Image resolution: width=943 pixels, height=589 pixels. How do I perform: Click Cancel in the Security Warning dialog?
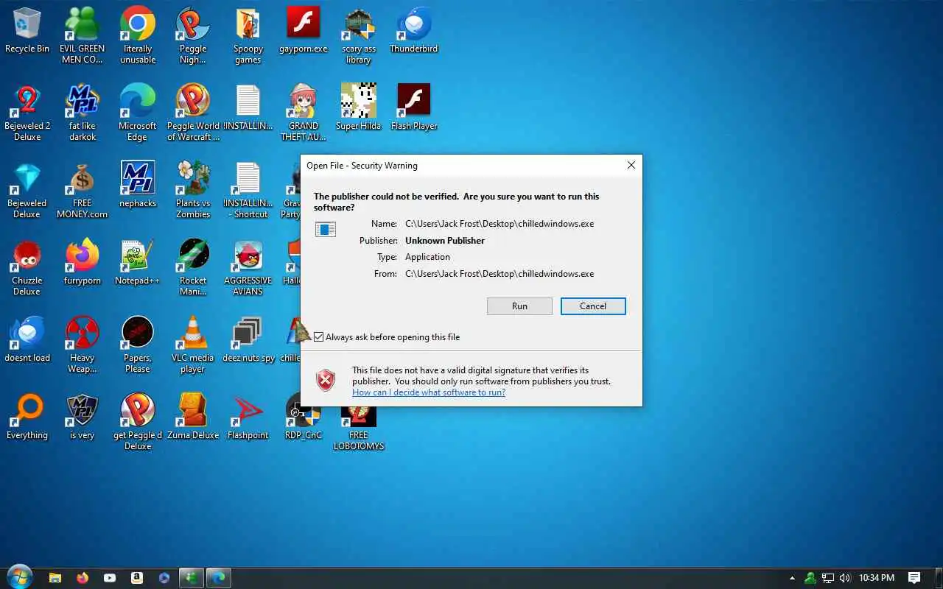[593, 306]
